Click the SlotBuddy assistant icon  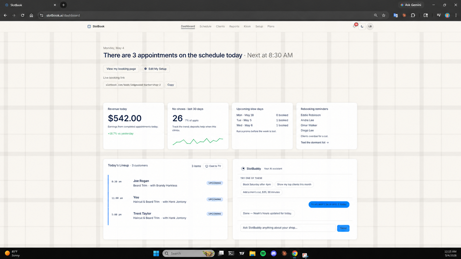pos(243,169)
